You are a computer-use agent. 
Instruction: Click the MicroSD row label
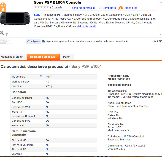17,154
